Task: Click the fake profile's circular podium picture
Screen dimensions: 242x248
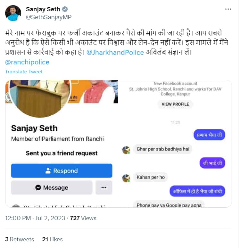Action: (x=40, y=99)
